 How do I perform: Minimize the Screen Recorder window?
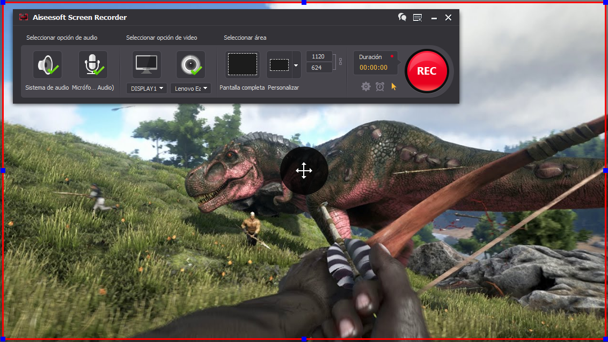(x=434, y=18)
